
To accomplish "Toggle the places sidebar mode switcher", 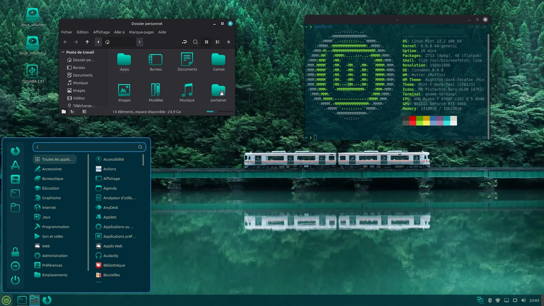I will 63,111.
